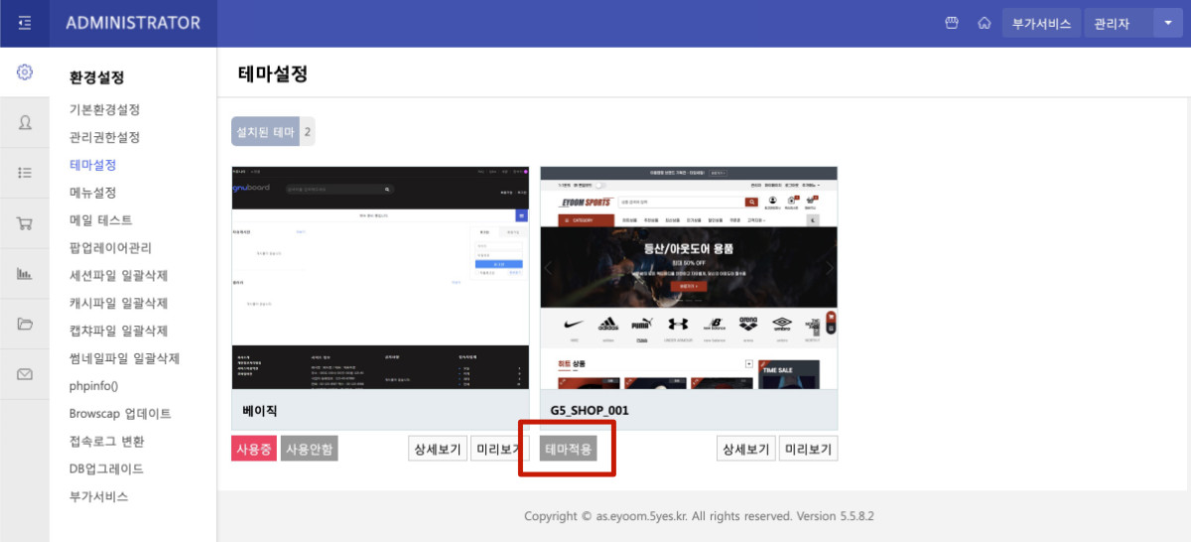Open 메뉴설정 in the sidebar menu
The image size is (1191, 542).
pyautogui.click(x=92, y=193)
